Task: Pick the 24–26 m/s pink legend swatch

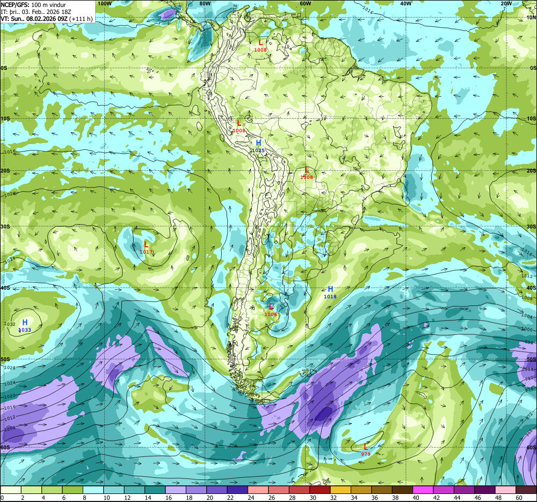Action: pos(258,489)
